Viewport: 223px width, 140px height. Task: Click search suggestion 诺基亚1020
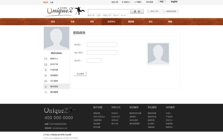click(107, 15)
